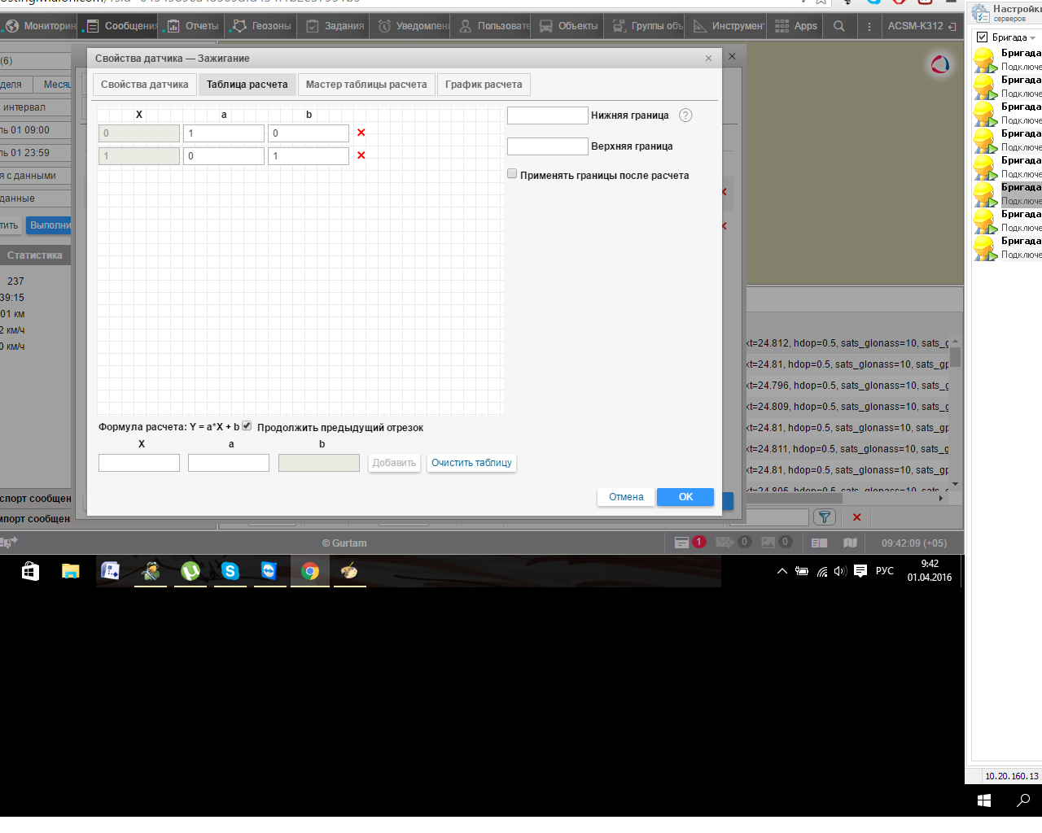Click Очистить таблицу button
Viewport: 1042px width, 833px height.
coord(471,463)
